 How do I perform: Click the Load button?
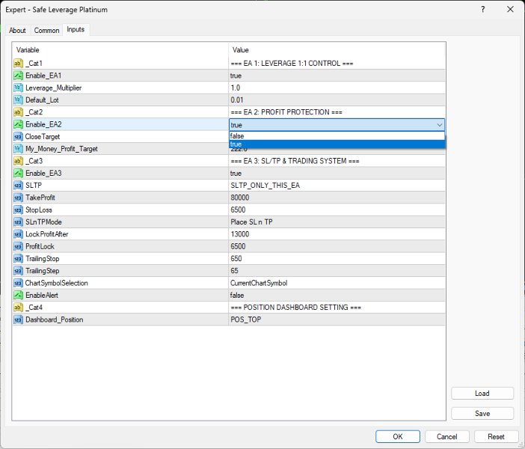[x=482, y=394]
